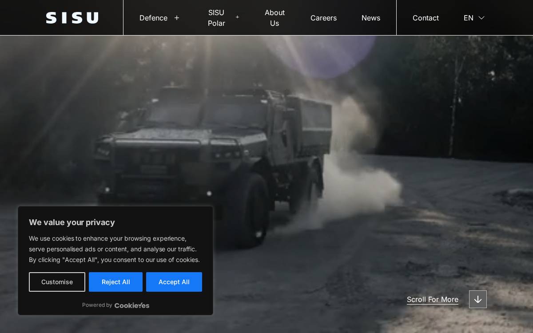Reject all cookies

(115, 282)
